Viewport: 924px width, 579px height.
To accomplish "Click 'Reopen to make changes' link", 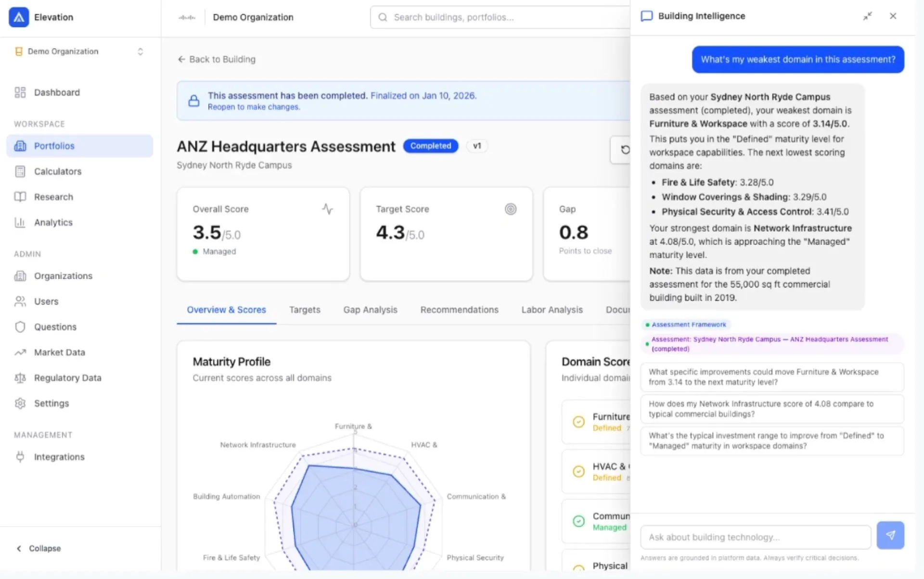I will (254, 107).
